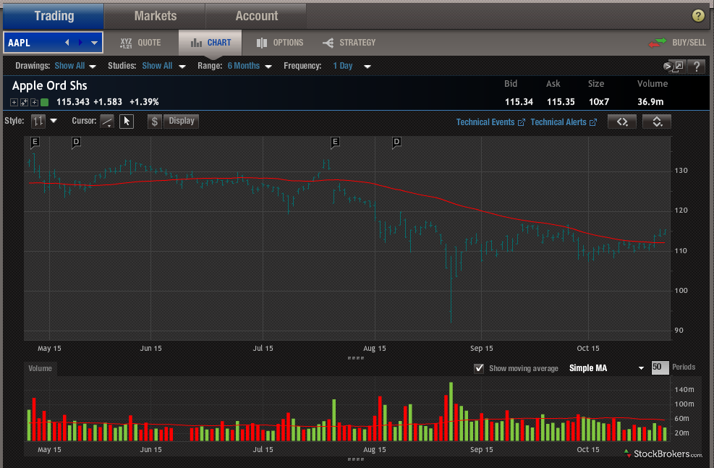Click the E earnings marker before Aug 15
The height and width of the screenshot is (468, 714).
(335, 142)
